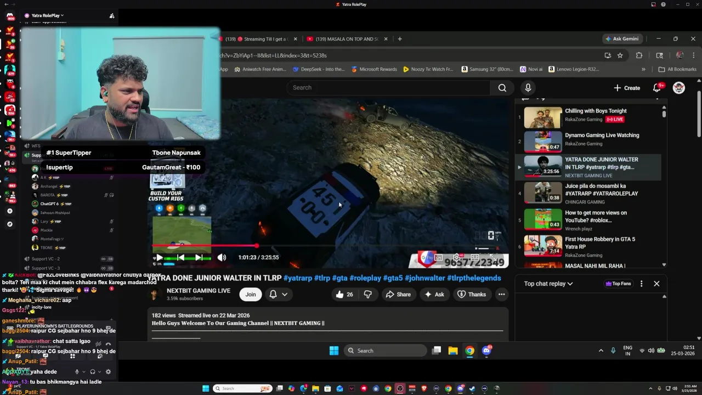Open Discord user settings gear
This screenshot has height=395, width=702.
[108, 371]
